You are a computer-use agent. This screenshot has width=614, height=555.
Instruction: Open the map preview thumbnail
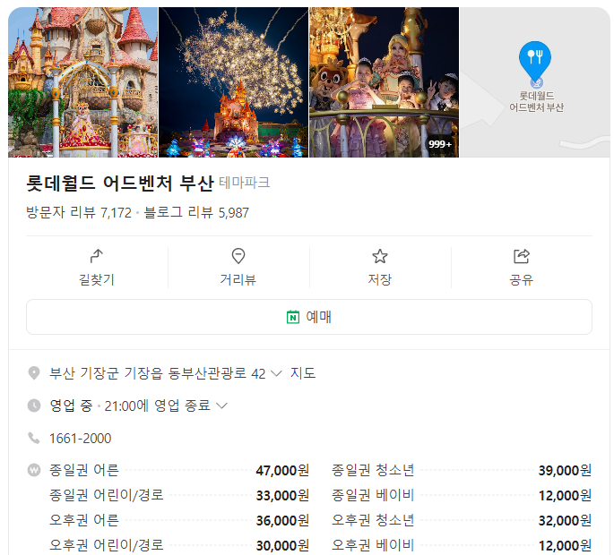pyautogui.click(x=535, y=82)
